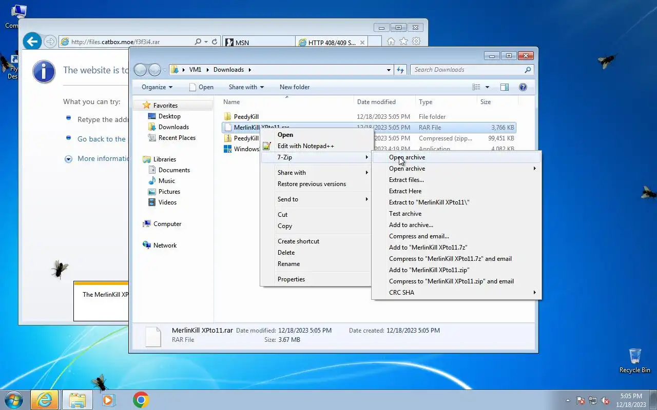Open Internet Explorer Home icon
Screen dimensions: 657x410
pyautogui.click(x=391, y=42)
